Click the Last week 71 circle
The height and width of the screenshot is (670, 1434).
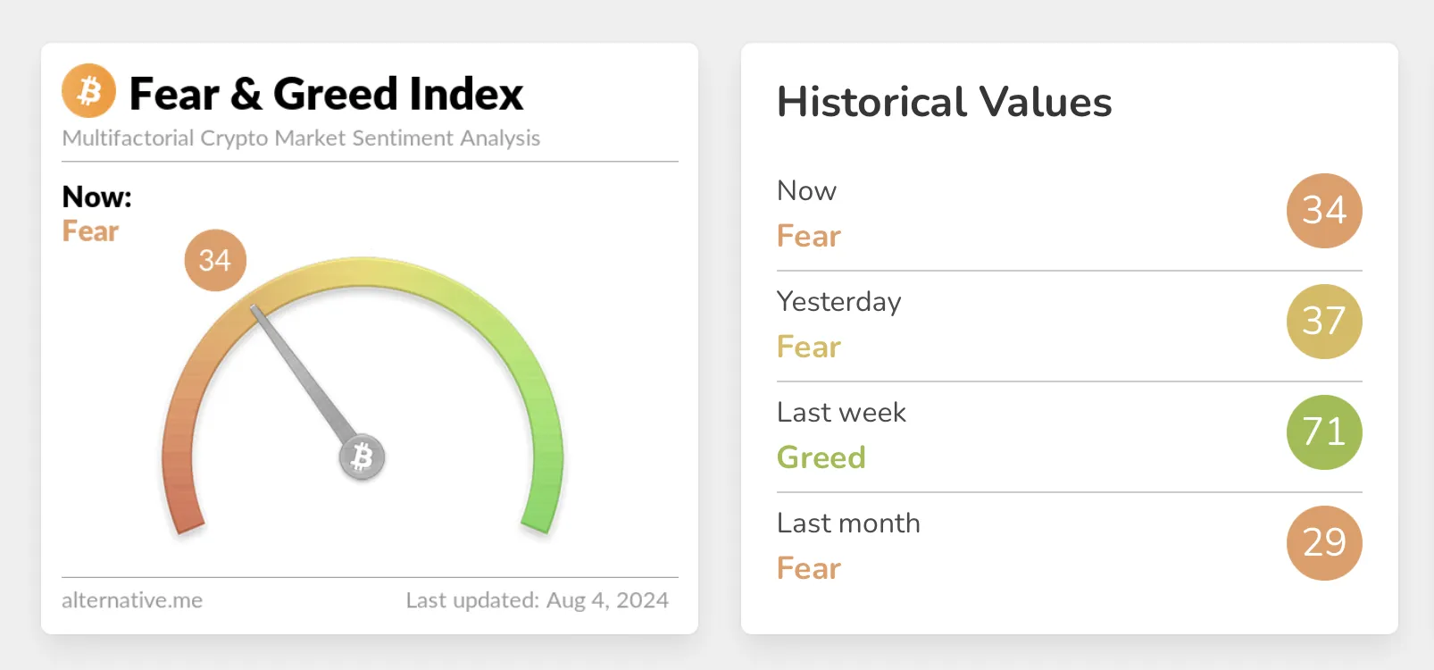click(1323, 432)
